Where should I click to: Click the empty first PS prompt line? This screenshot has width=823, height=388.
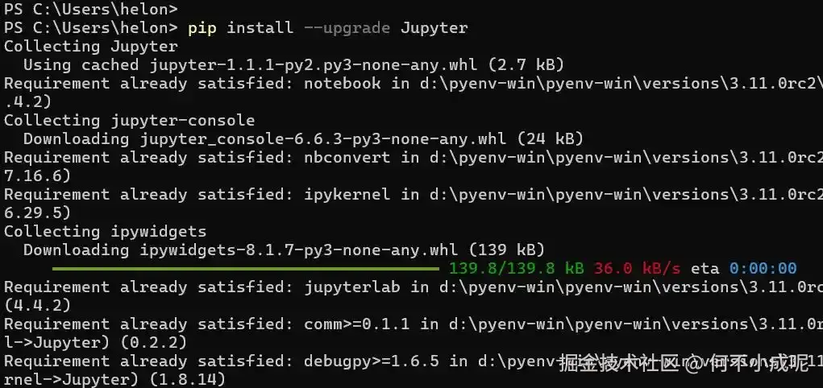91,9
